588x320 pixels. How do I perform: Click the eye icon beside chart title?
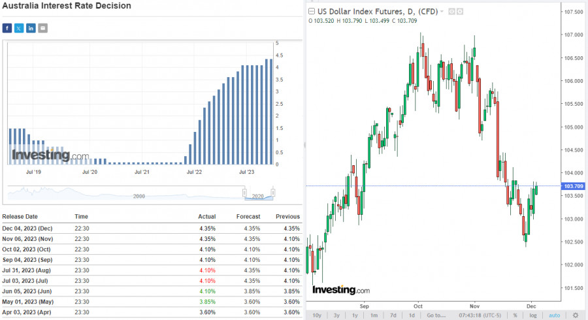tap(452, 12)
